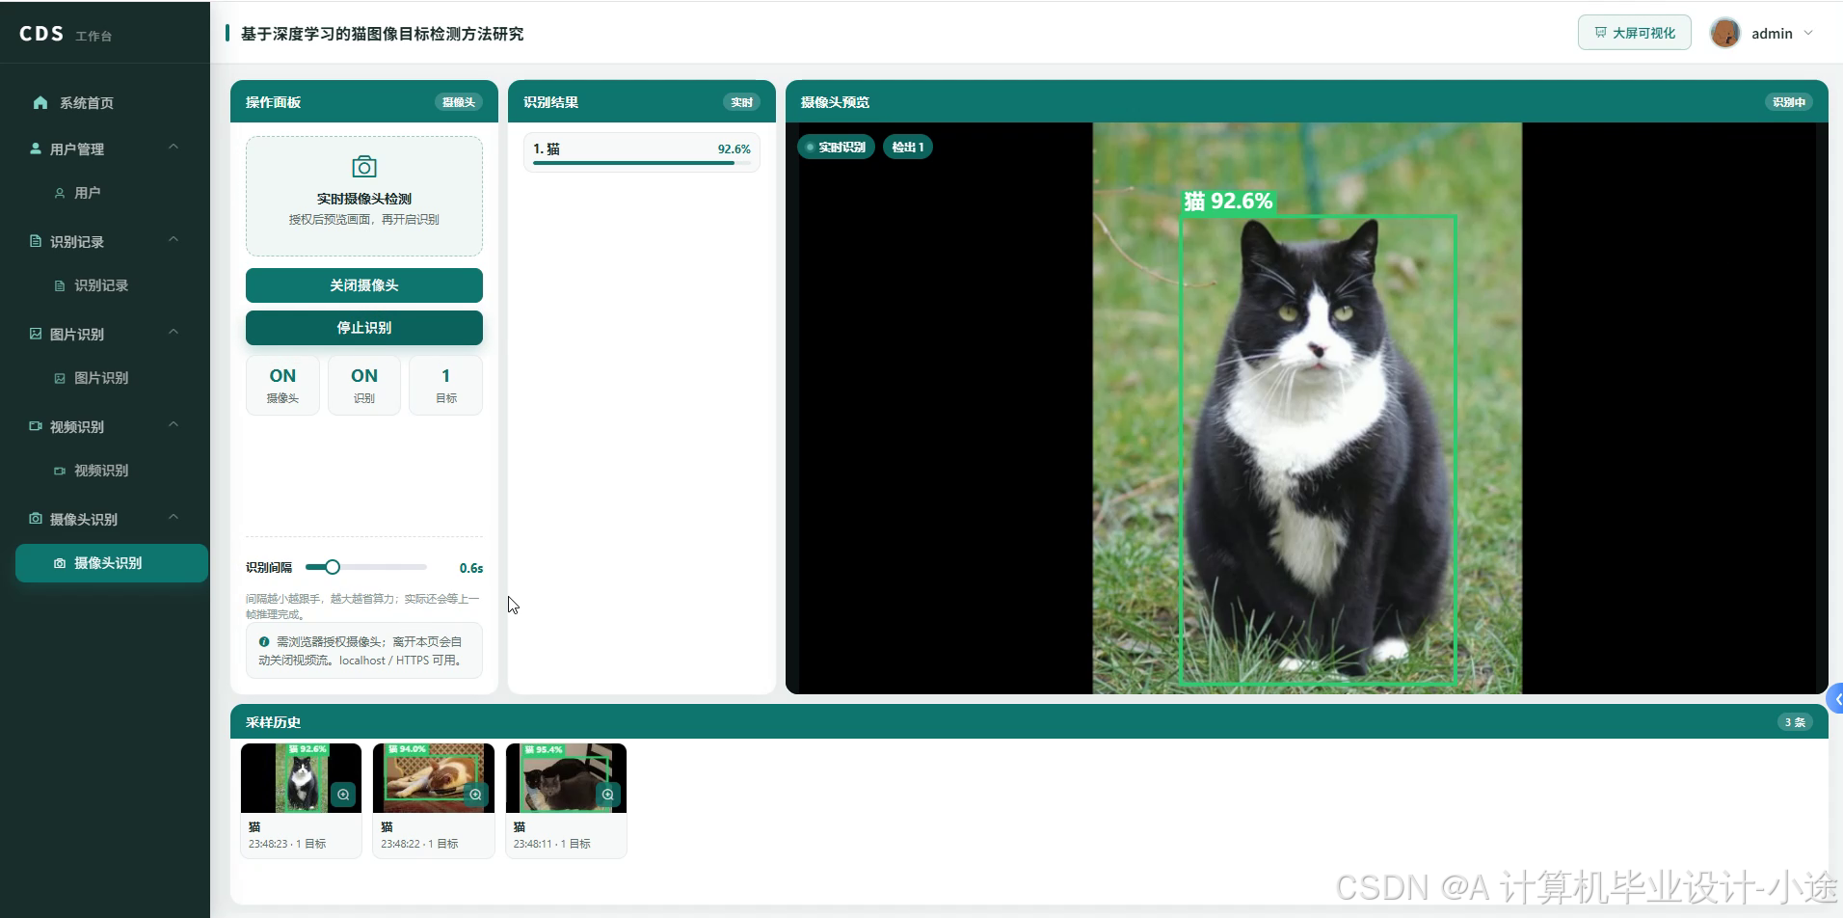Click 停止识别 button
This screenshot has width=1843, height=918.
(x=364, y=328)
